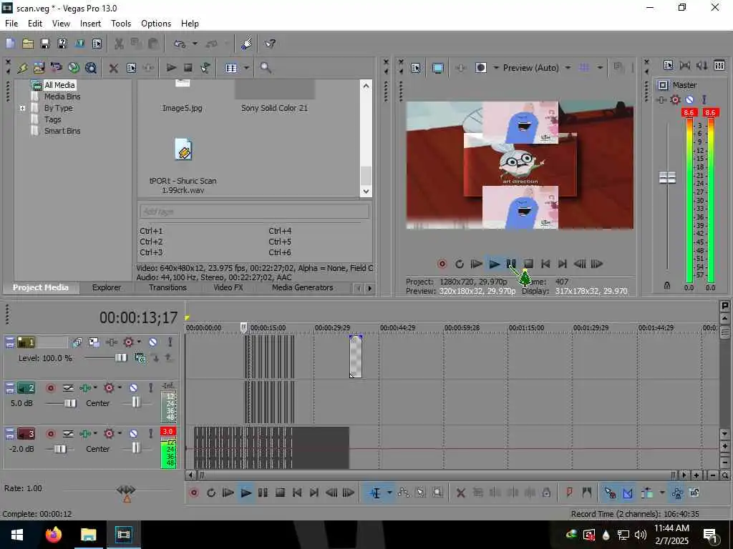
Task: Click the Loop Playback icon in timeline transport
Action: pos(211,493)
